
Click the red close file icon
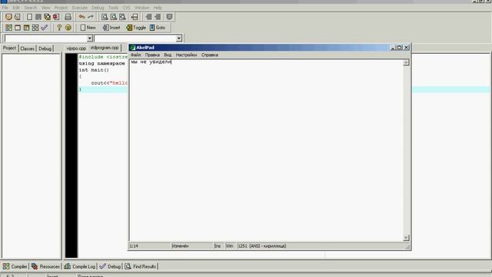[56, 17]
